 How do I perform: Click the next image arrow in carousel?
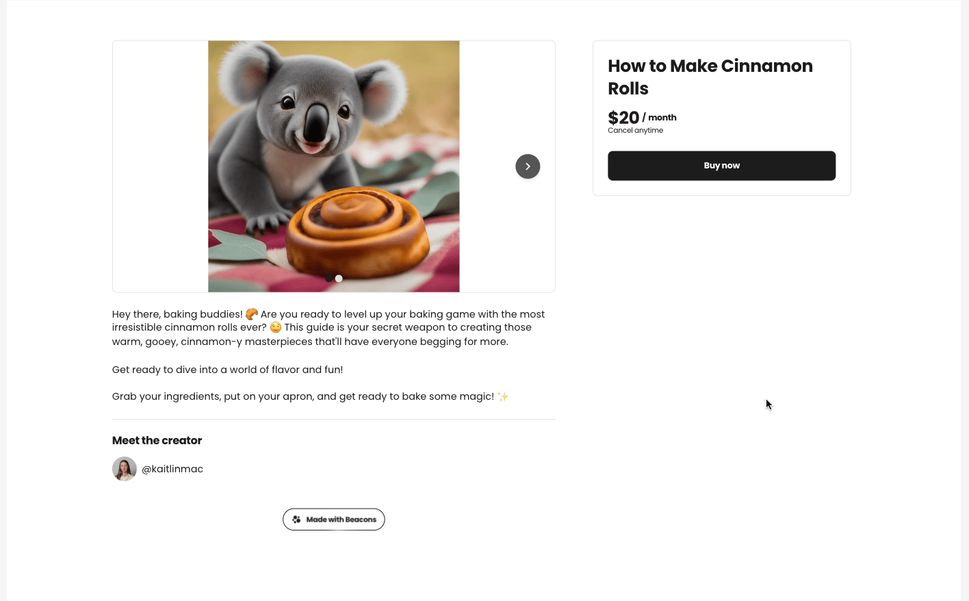[528, 166]
